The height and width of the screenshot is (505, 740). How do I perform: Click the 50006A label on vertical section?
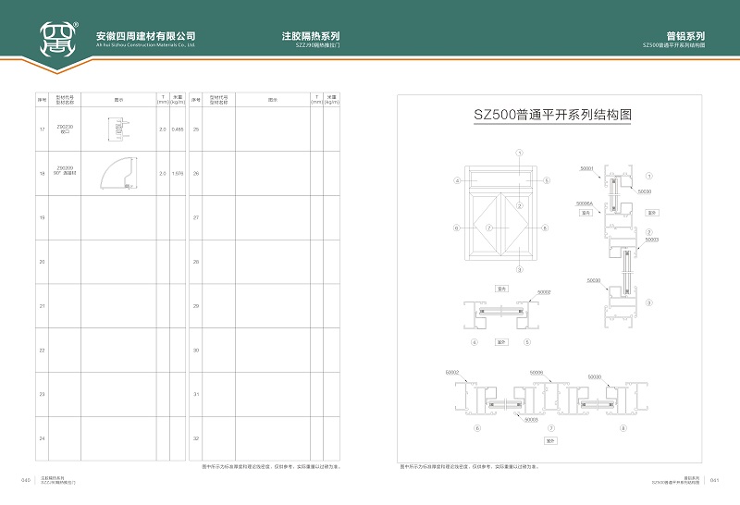(x=585, y=203)
